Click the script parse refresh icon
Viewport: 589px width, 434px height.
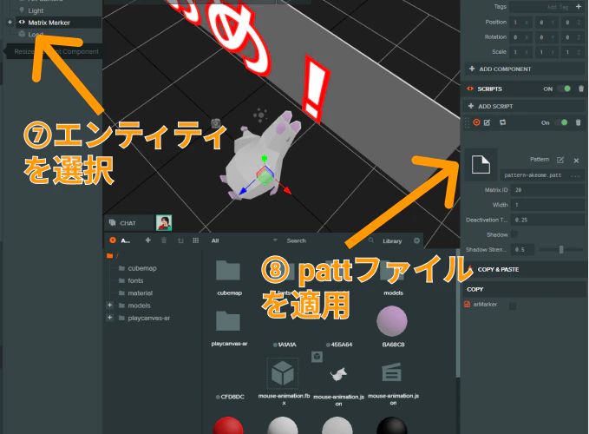[x=502, y=122]
